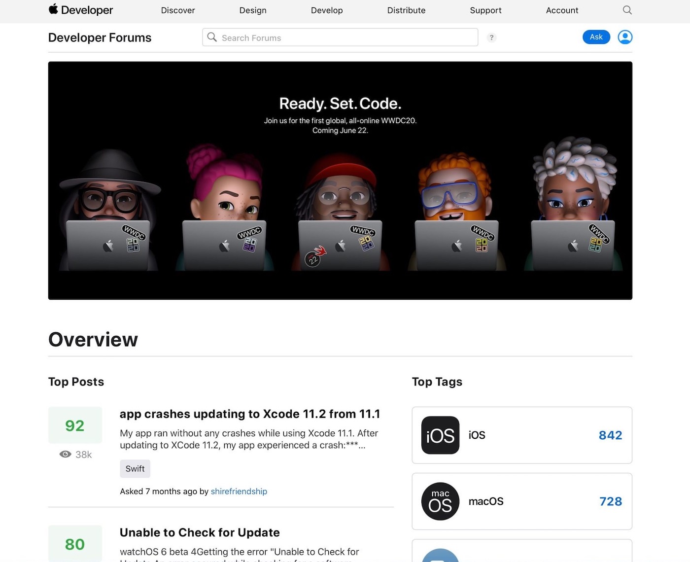Open the Support menu
This screenshot has width=690, height=562.
pos(485,10)
